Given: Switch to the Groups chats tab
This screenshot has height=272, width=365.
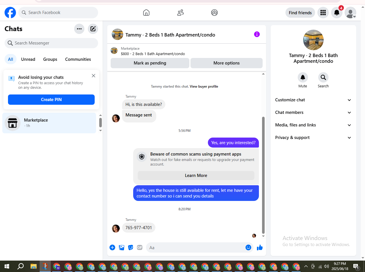Looking at the screenshot, I should [50, 59].
